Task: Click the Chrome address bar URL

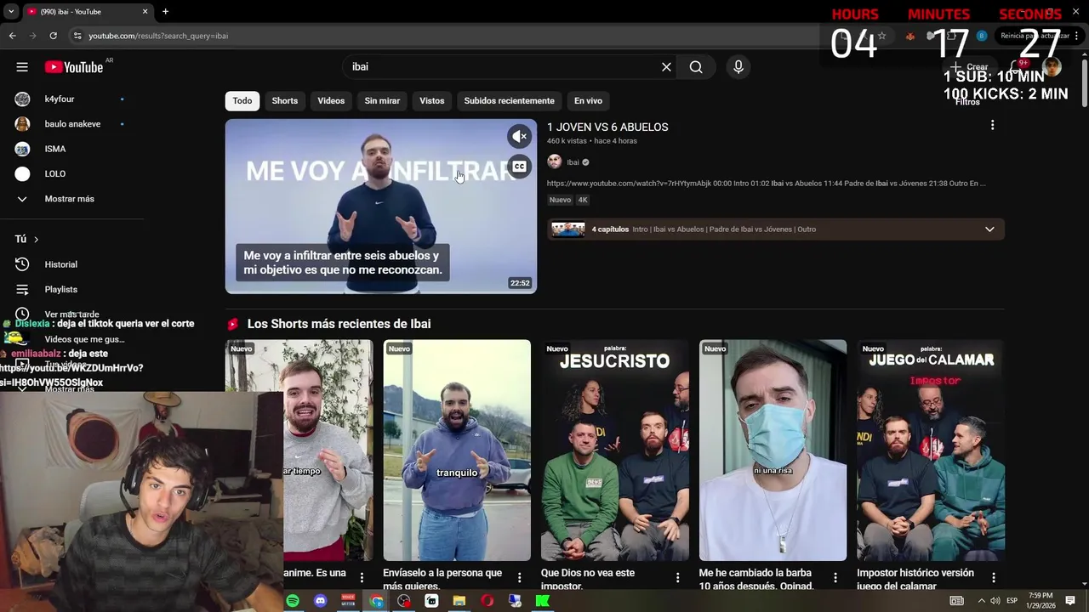Action: (x=158, y=36)
